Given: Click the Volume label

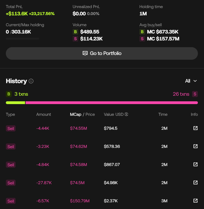Looking at the screenshot, I should point(79,25).
